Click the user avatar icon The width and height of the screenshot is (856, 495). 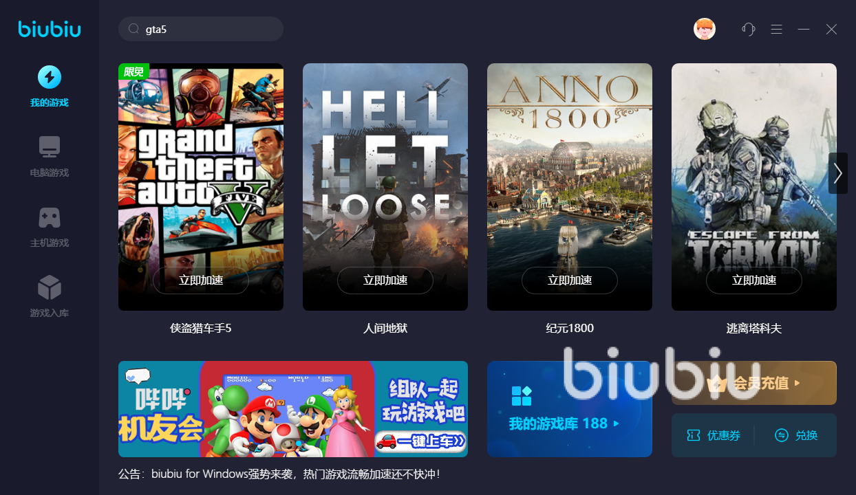click(x=705, y=29)
